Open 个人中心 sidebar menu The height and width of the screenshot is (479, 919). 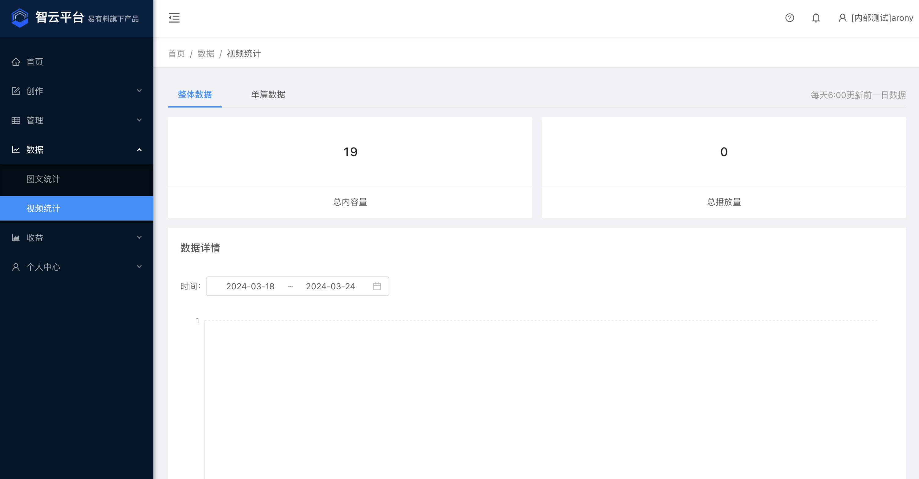click(x=77, y=267)
